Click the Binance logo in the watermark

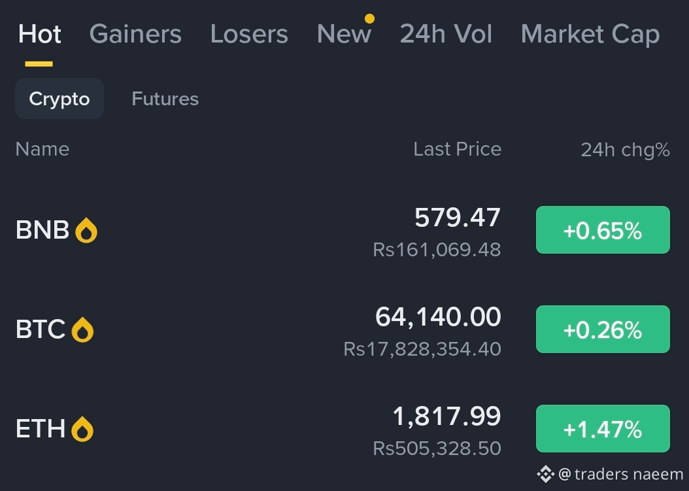click(x=546, y=474)
